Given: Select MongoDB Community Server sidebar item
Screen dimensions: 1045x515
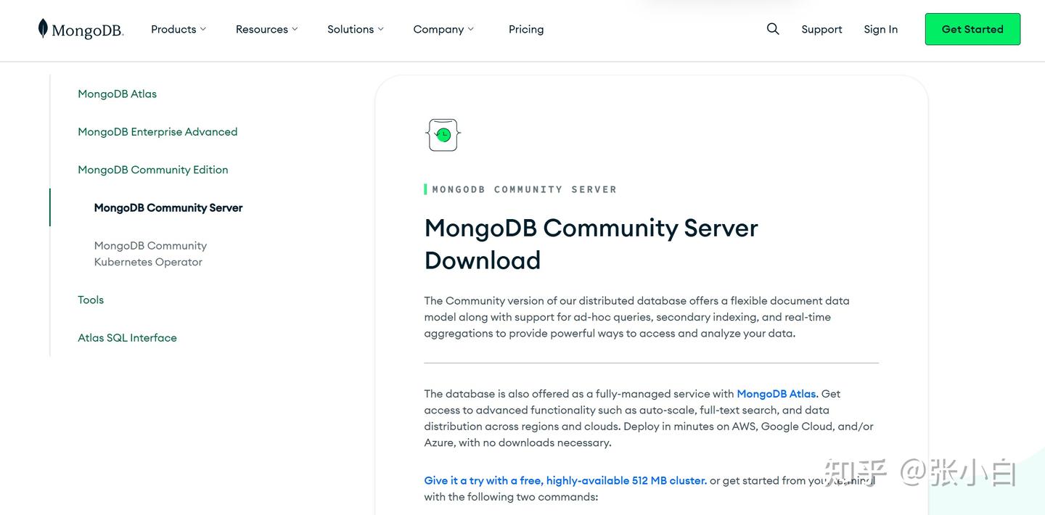Looking at the screenshot, I should click(168, 207).
